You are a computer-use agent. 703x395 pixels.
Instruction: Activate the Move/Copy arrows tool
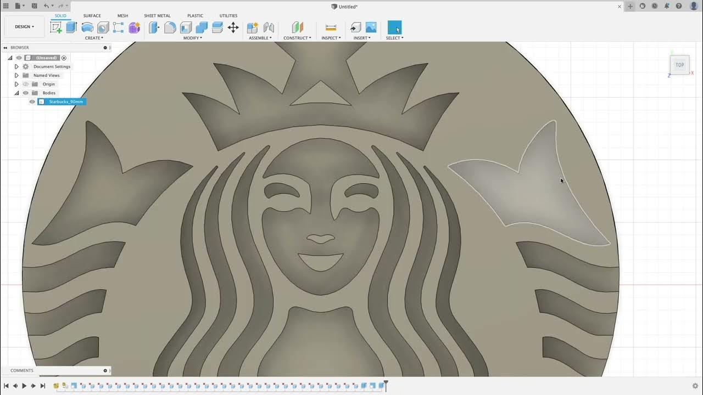click(x=233, y=27)
